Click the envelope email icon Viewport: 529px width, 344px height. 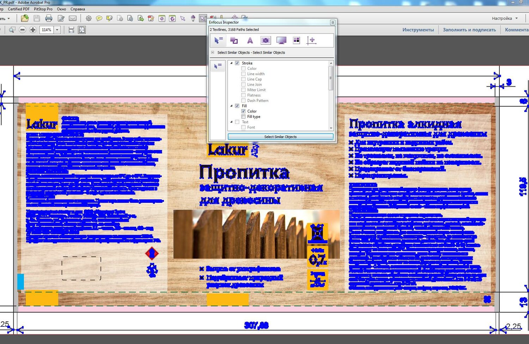click(x=73, y=18)
